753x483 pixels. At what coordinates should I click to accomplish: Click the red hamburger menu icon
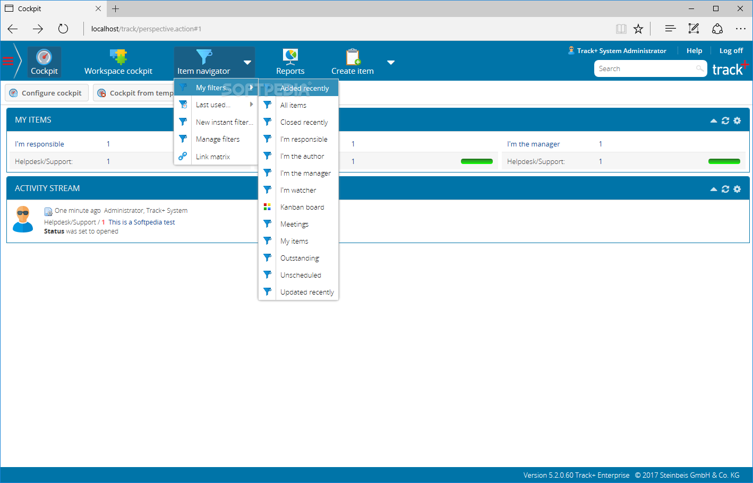[x=8, y=61]
